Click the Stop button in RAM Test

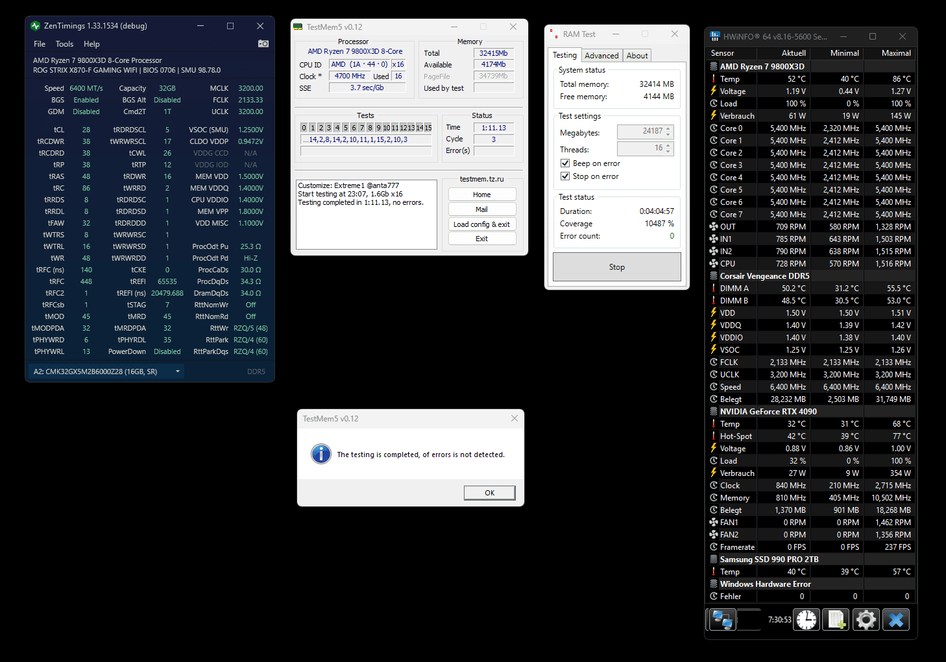[617, 266]
